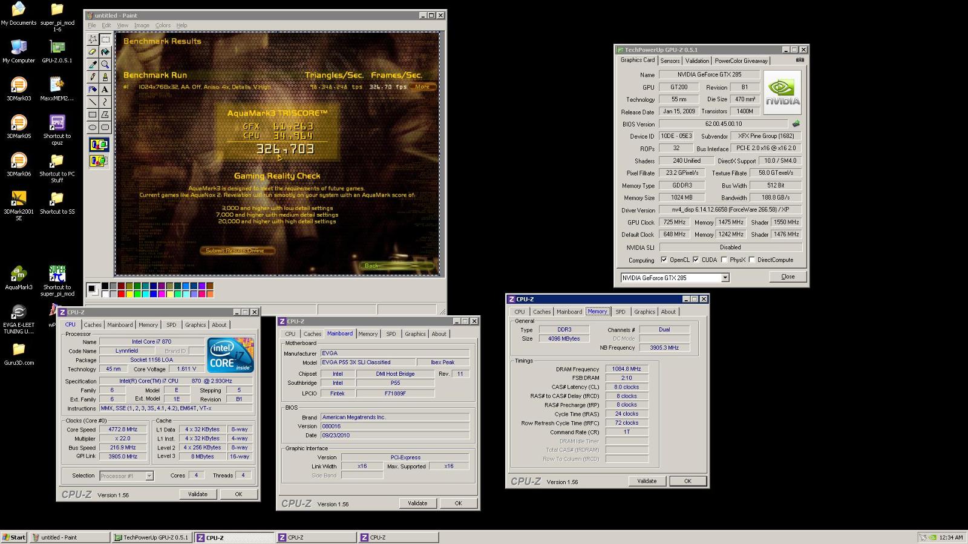968x544 pixels.
Task: Open the AquaMark3 desktop icon
Action: point(19,278)
